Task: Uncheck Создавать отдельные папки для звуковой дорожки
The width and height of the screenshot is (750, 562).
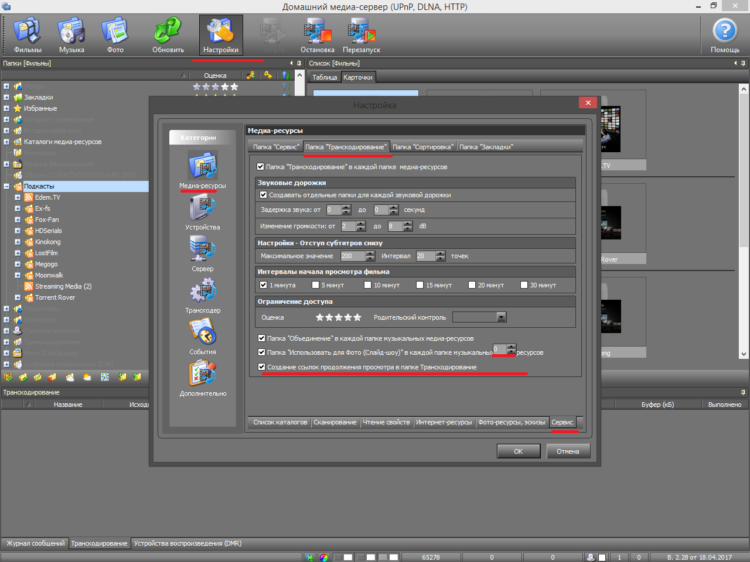Action: (x=263, y=195)
